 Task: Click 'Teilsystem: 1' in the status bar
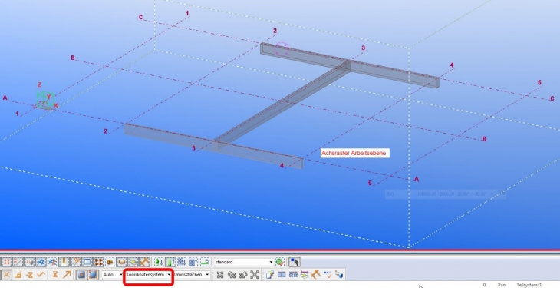pos(529,285)
